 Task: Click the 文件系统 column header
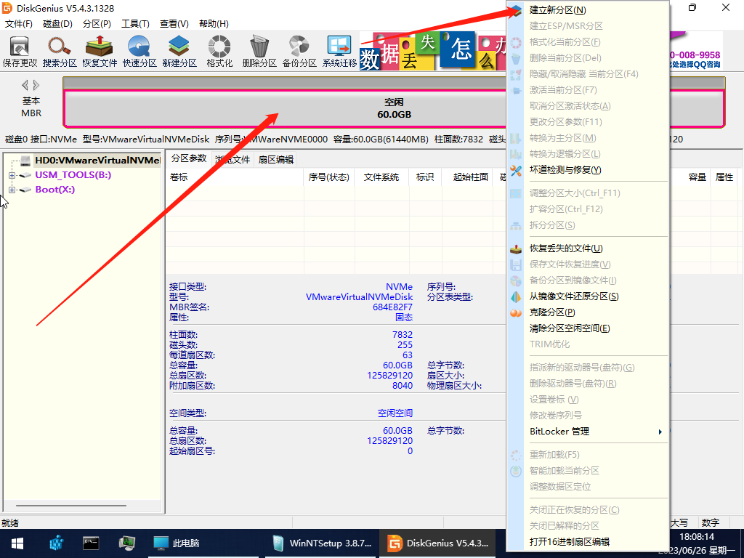[381, 177]
